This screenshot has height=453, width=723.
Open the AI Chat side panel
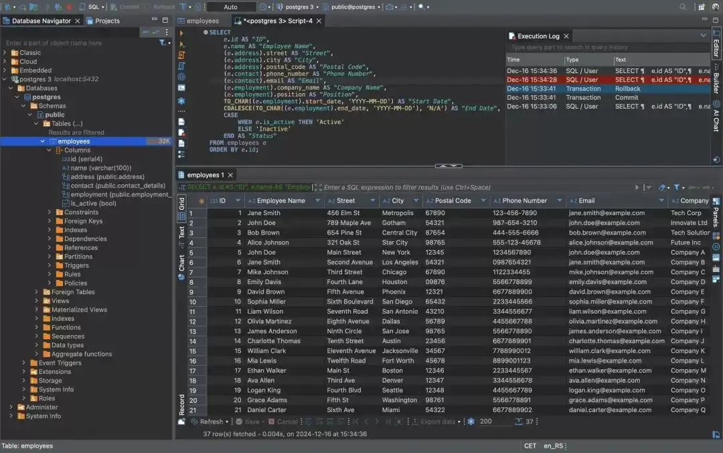click(716, 116)
